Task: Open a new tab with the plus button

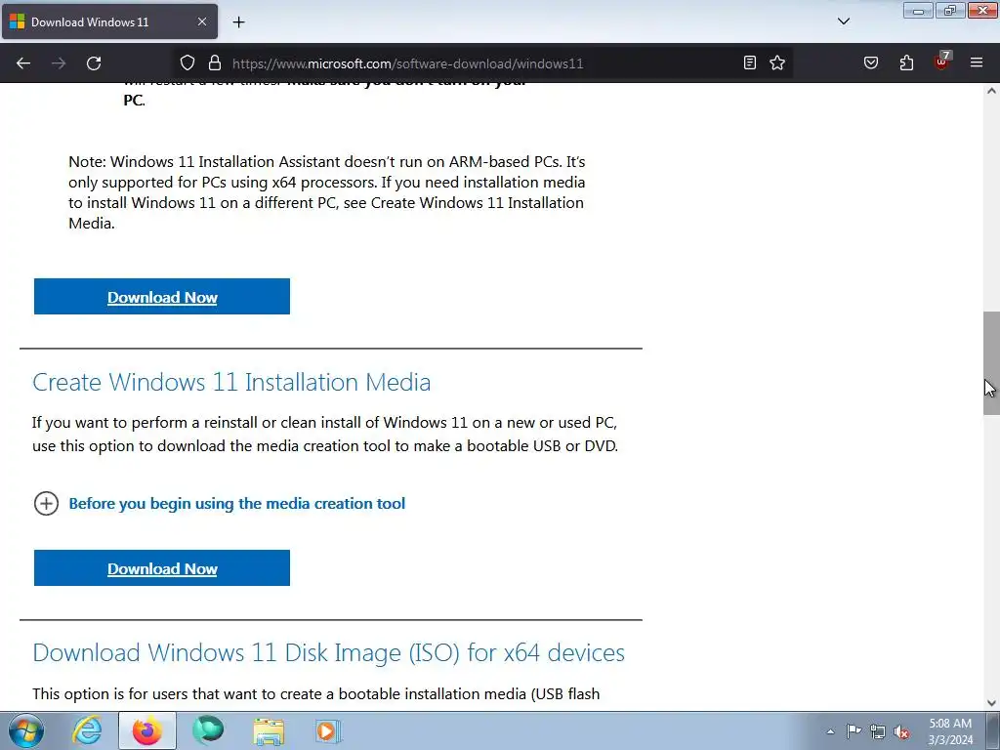Action: [x=238, y=22]
